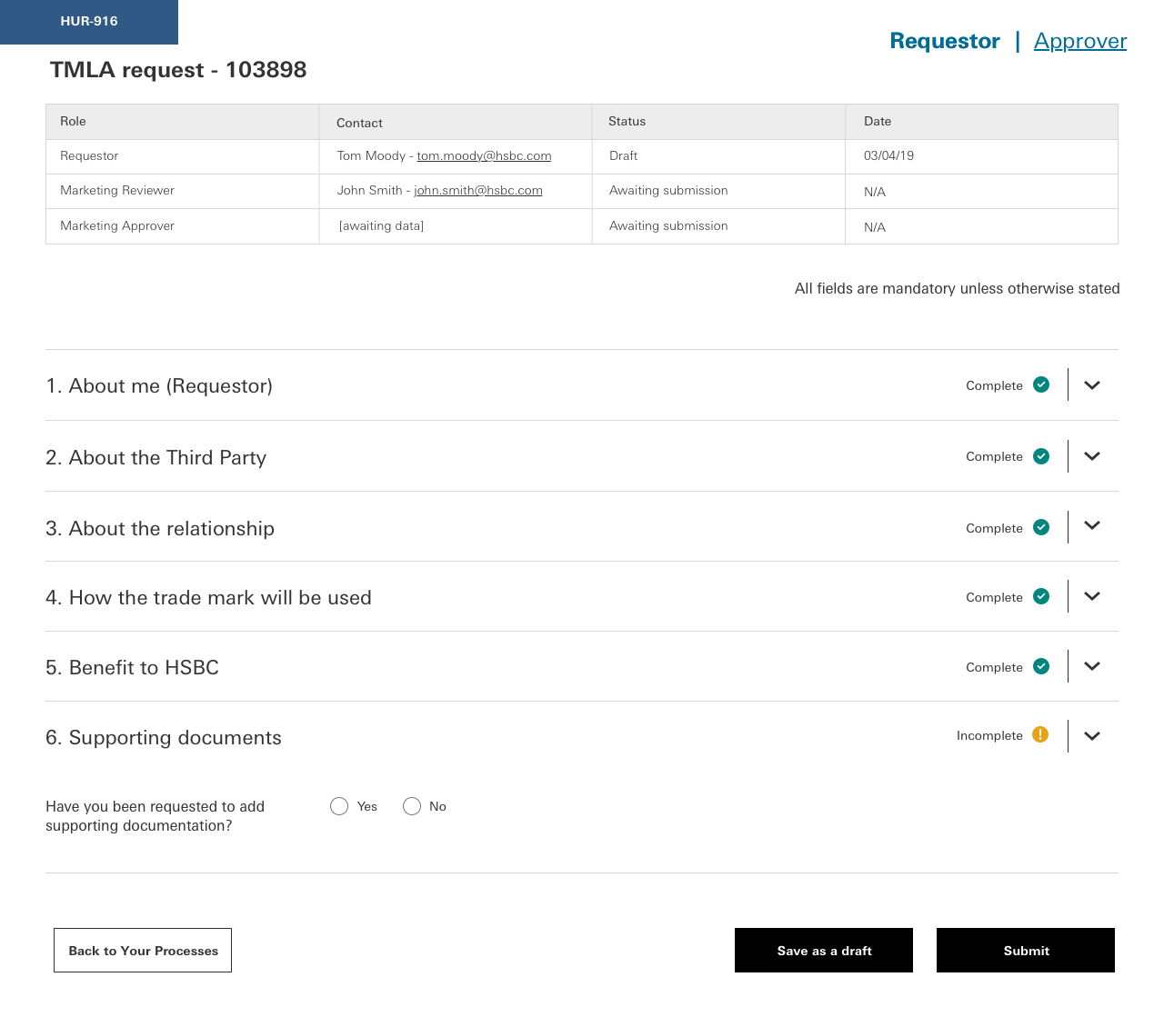Click the HUR-916 header label
This screenshot has width=1164, height=1027.
[89, 22]
